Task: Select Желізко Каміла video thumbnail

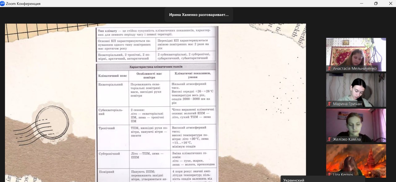Action: (x=356, y=125)
